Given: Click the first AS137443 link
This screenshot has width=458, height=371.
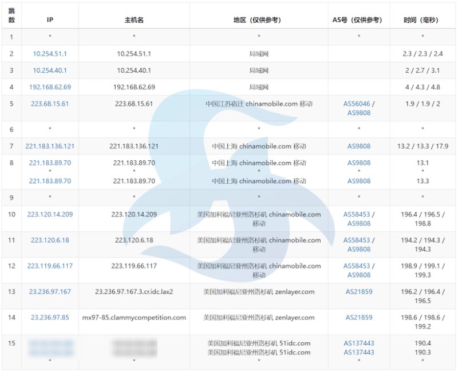Looking at the screenshot, I should click(x=359, y=344).
